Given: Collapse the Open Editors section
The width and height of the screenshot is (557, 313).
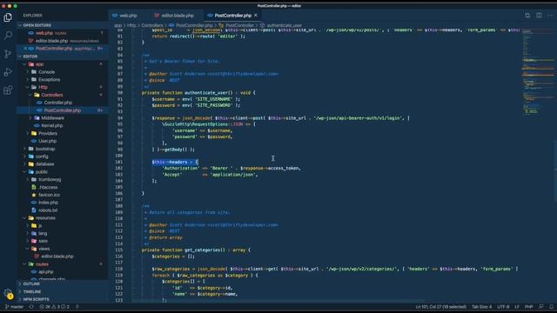Looking at the screenshot, I should click(x=37, y=25).
